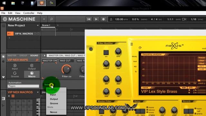Open the Controller menu
Screen dimensions: 206x116
29,13
